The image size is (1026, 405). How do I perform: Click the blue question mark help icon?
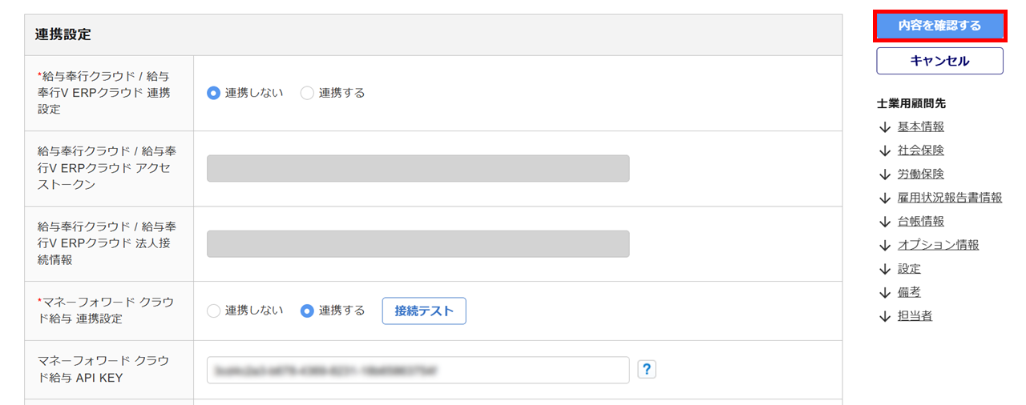pos(647,369)
